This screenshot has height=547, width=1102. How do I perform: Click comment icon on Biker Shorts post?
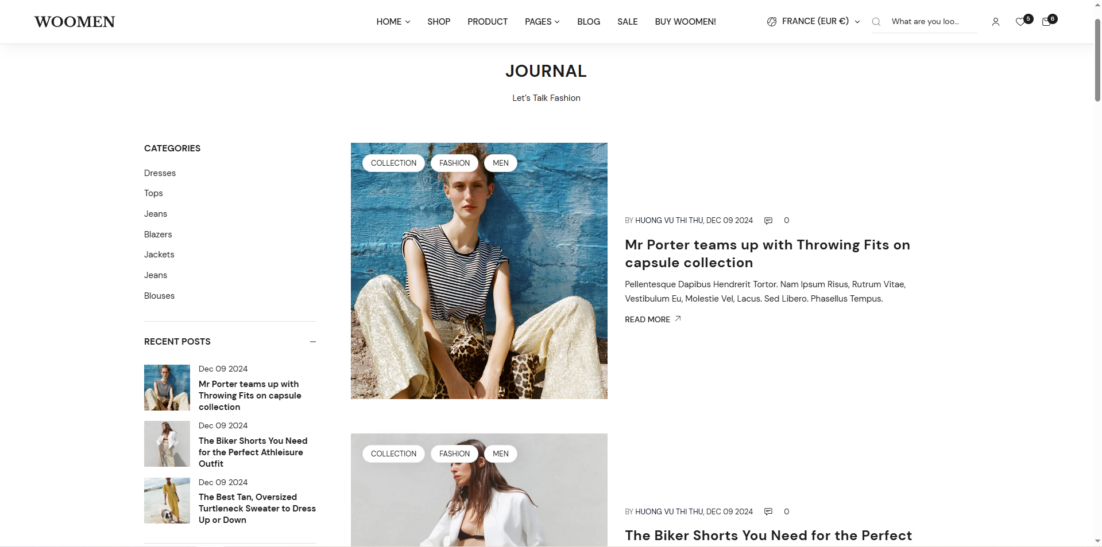(768, 511)
